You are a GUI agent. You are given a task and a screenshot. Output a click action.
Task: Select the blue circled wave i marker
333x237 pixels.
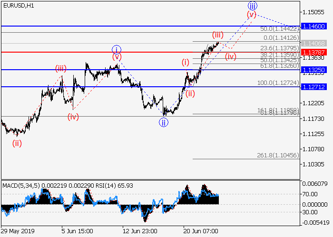[117, 49]
